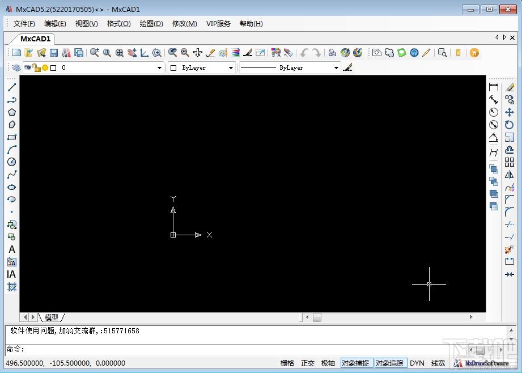Image resolution: width=522 pixels, height=373 pixels.
Task: Open the VIP服务 menu
Action: [218, 24]
